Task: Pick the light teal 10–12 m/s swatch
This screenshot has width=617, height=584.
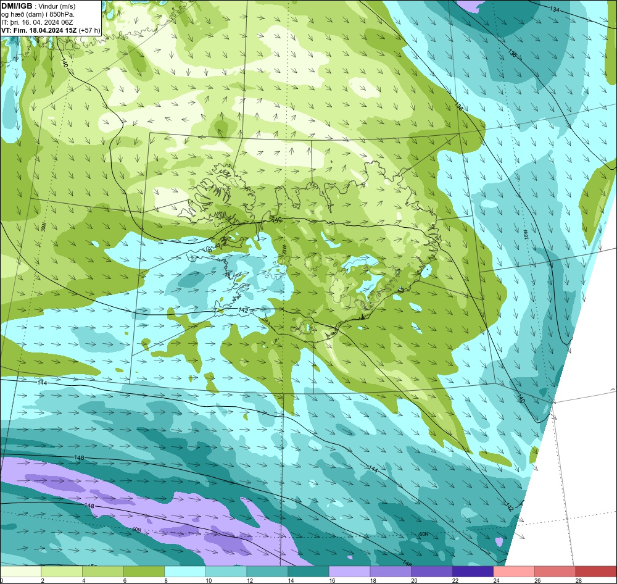Action: pos(226,572)
